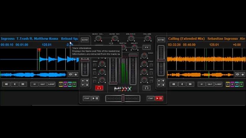
Task: Click right channel low EQ knob
Action: click(x=144, y=80)
